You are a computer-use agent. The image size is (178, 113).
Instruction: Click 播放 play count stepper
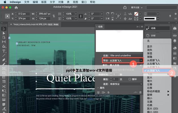[x=111, y=79]
